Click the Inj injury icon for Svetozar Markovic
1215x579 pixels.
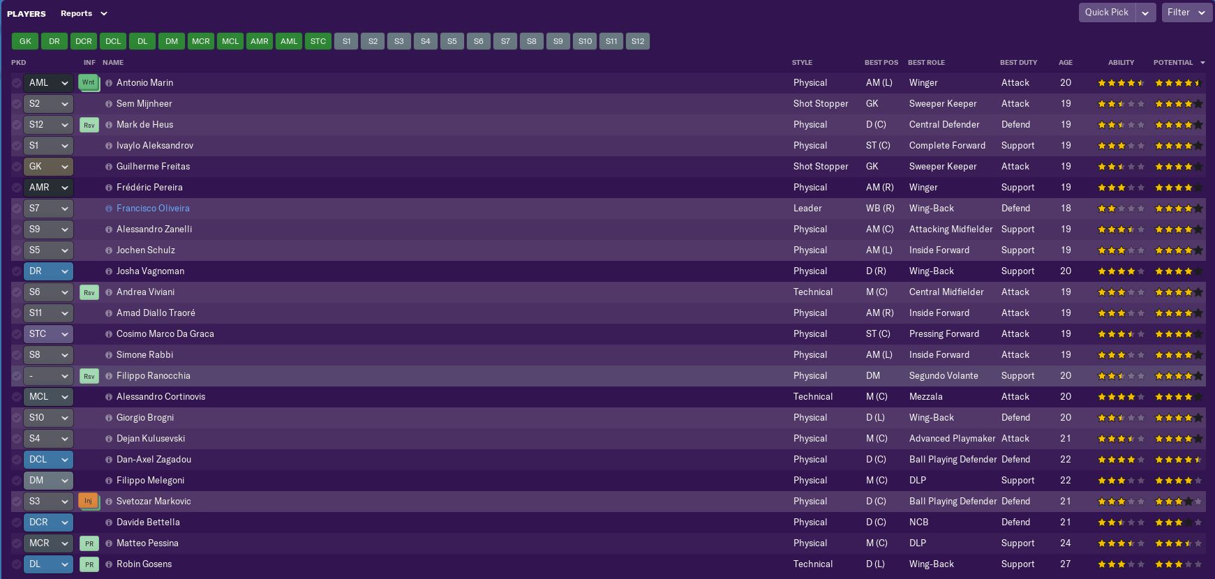pos(88,501)
